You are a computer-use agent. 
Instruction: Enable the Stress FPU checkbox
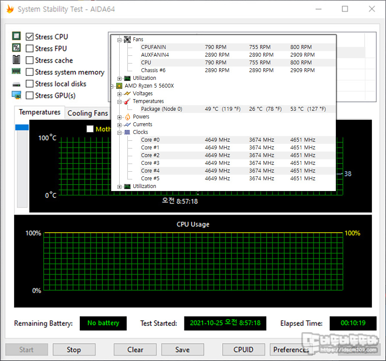(30, 49)
